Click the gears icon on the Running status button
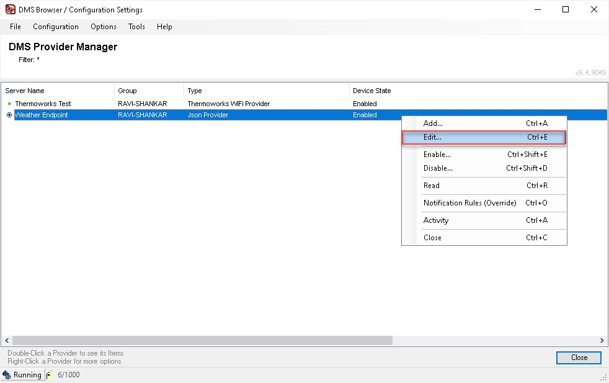Screen dimensions: 609x383 [7, 375]
